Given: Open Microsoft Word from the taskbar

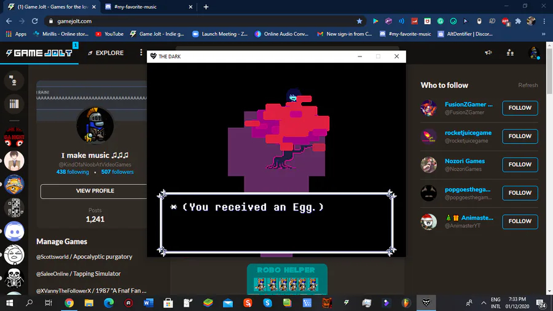Looking at the screenshot, I should pos(149,303).
